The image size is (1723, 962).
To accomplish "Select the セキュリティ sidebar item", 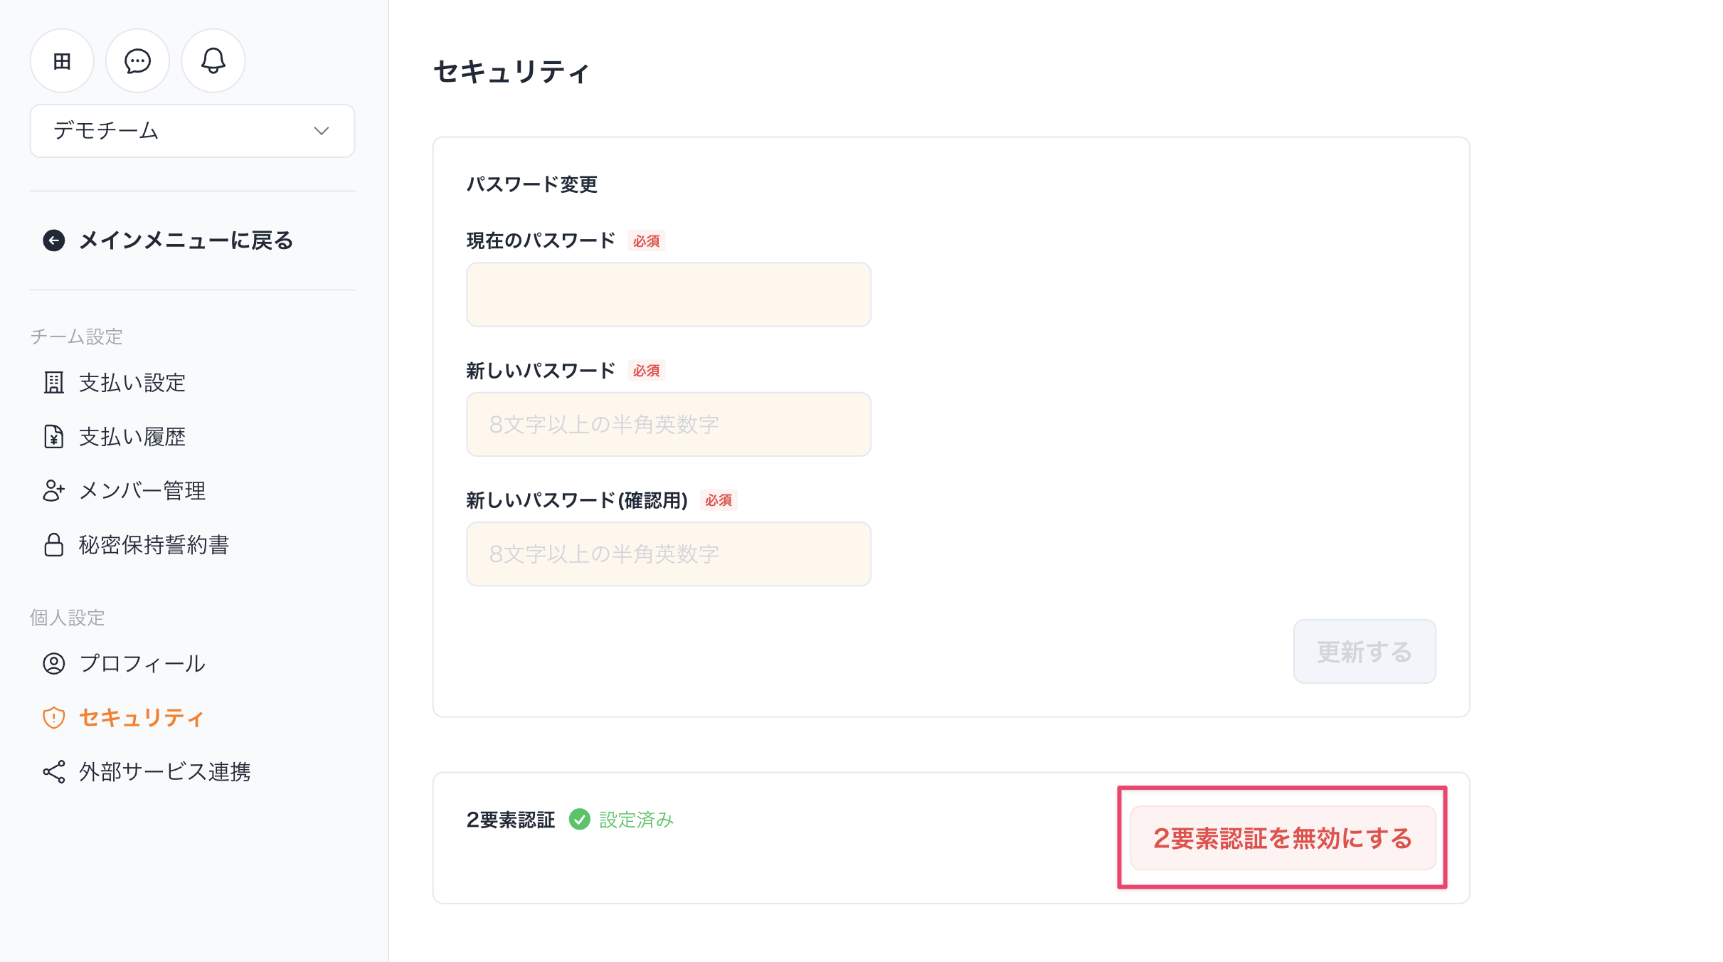I will click(141, 717).
